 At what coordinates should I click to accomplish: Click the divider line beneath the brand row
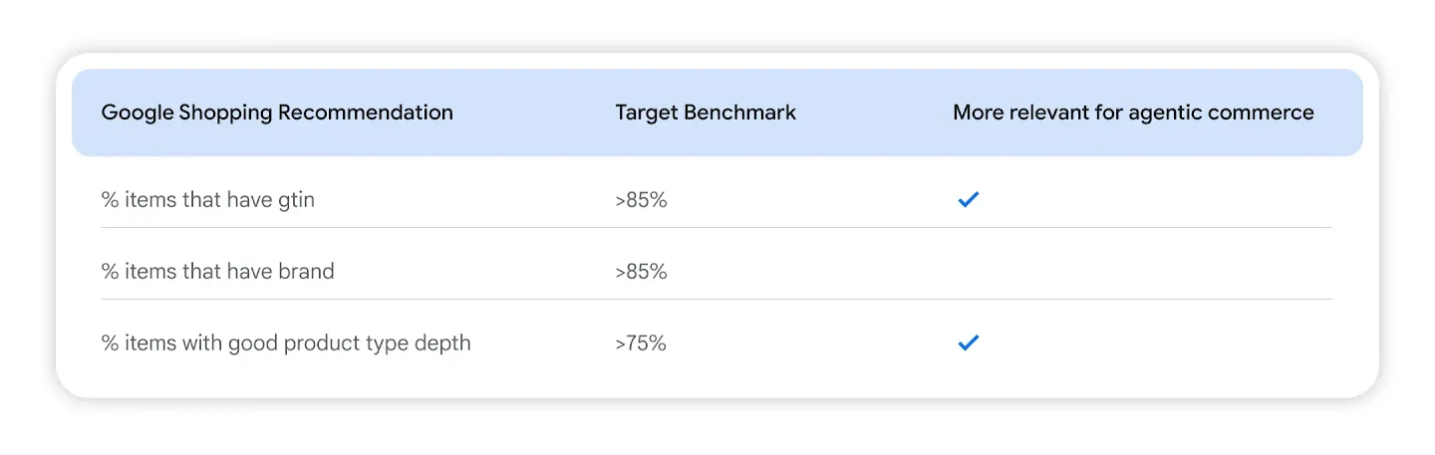pyautogui.click(x=717, y=299)
